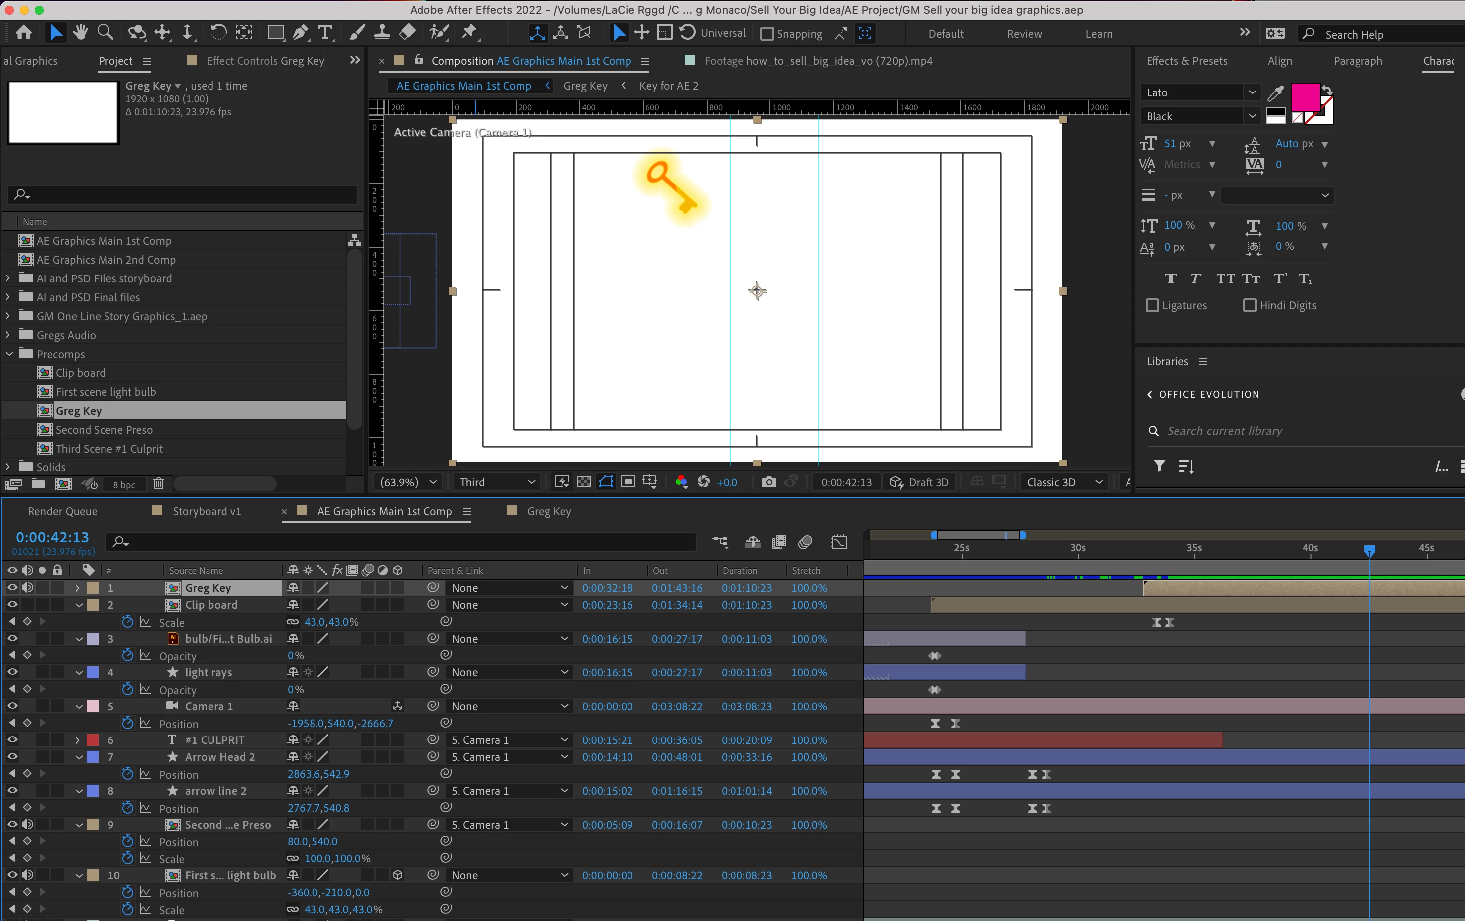This screenshot has height=921, width=1465.
Task: Click the eyedropper in Character panel
Action: point(1275,93)
